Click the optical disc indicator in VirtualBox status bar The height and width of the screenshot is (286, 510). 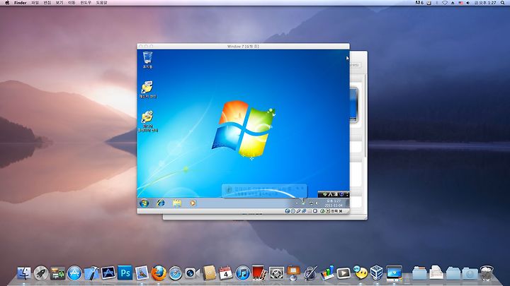293,211
